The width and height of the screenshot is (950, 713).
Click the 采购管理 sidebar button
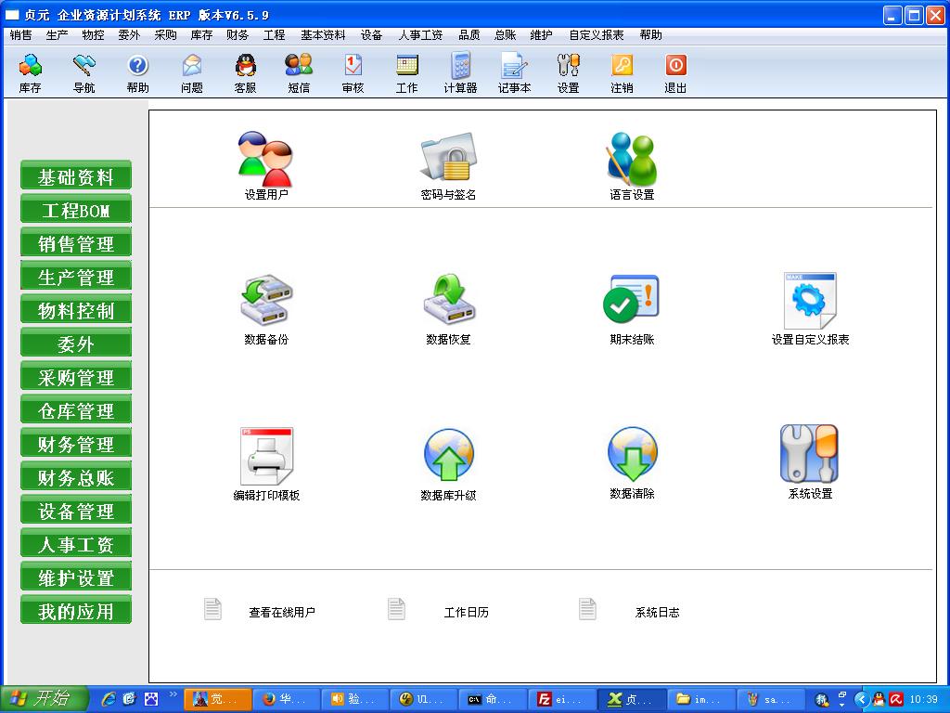pyautogui.click(x=76, y=377)
